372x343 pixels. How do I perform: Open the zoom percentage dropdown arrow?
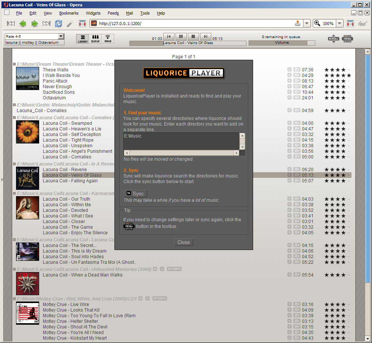340,23
